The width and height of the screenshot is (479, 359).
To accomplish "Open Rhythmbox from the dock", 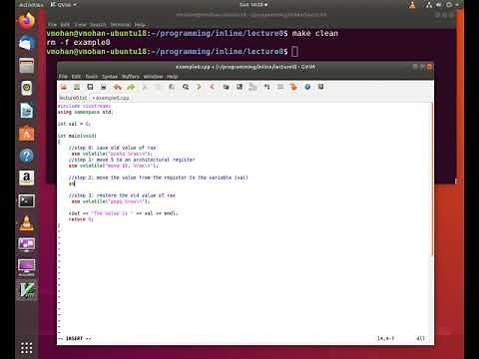I will point(27,88).
